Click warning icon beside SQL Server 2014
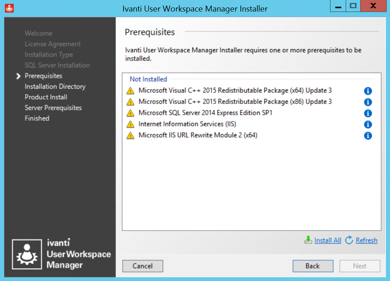The width and height of the screenshot is (390, 281). tap(130, 113)
